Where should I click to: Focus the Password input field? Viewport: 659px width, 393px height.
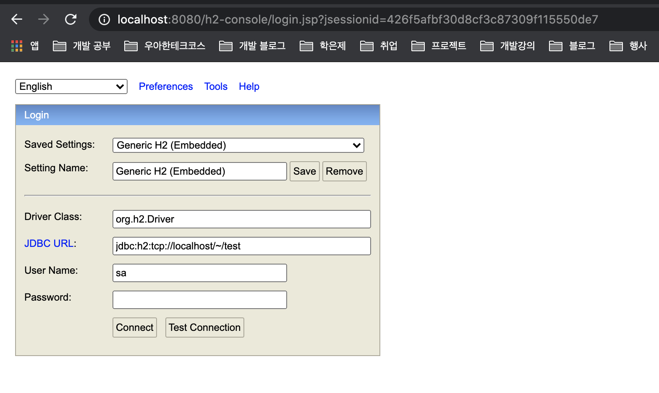pos(200,300)
